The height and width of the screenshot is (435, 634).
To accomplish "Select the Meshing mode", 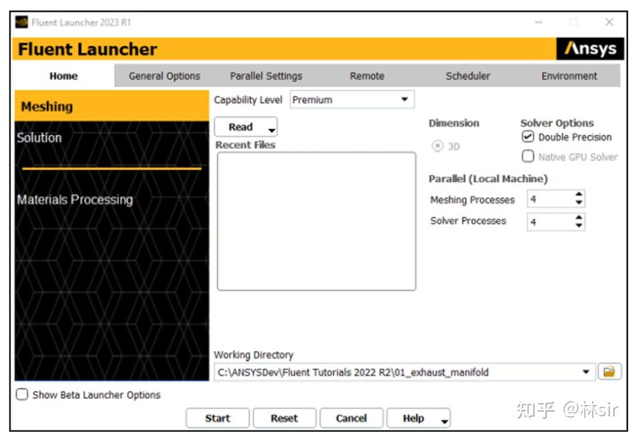I will point(111,106).
